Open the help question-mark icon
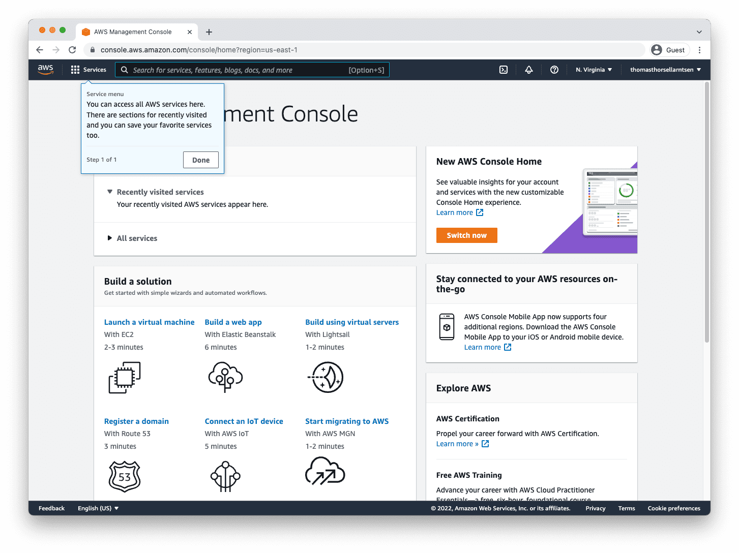 point(554,70)
